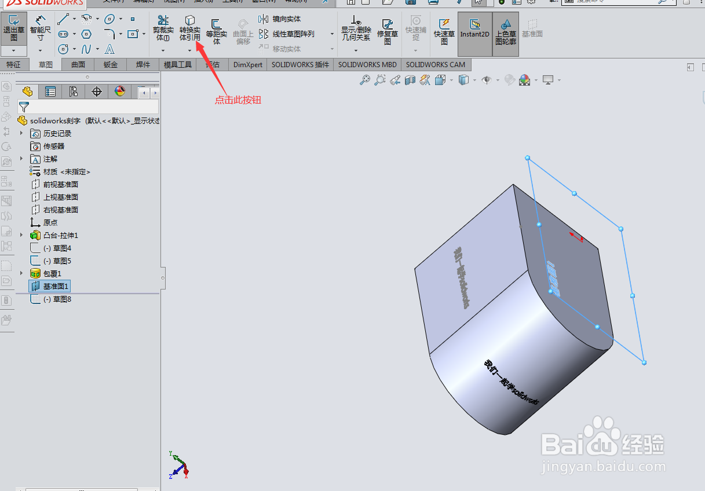Click Repair Sketch (修复草图) tool

(388, 31)
